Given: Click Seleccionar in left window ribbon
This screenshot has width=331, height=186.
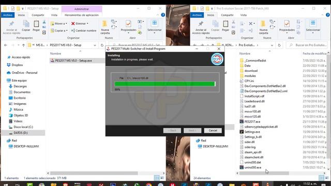Looking at the screenshot, I should click(x=155, y=26).
